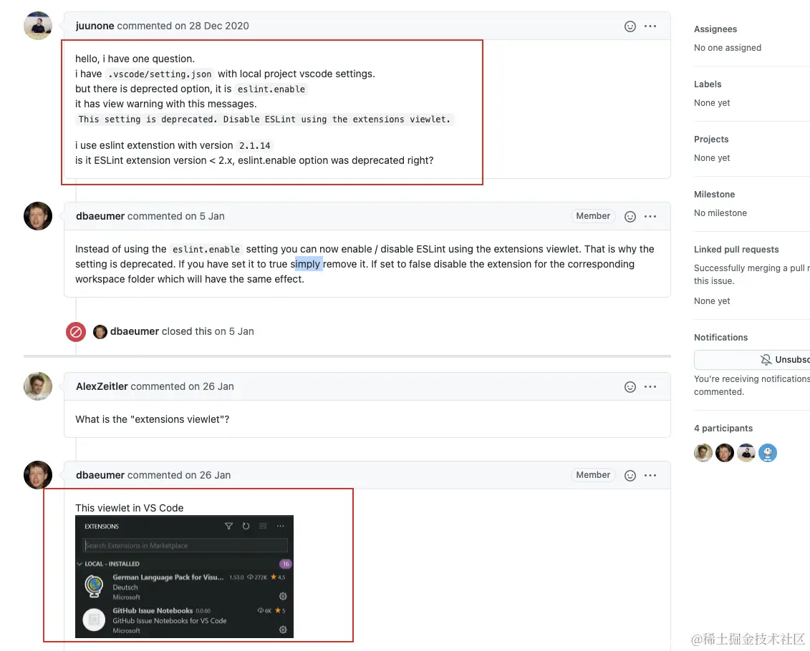Click Member badge on 26 Jan comment
This screenshot has height=651, width=810.
[593, 475]
